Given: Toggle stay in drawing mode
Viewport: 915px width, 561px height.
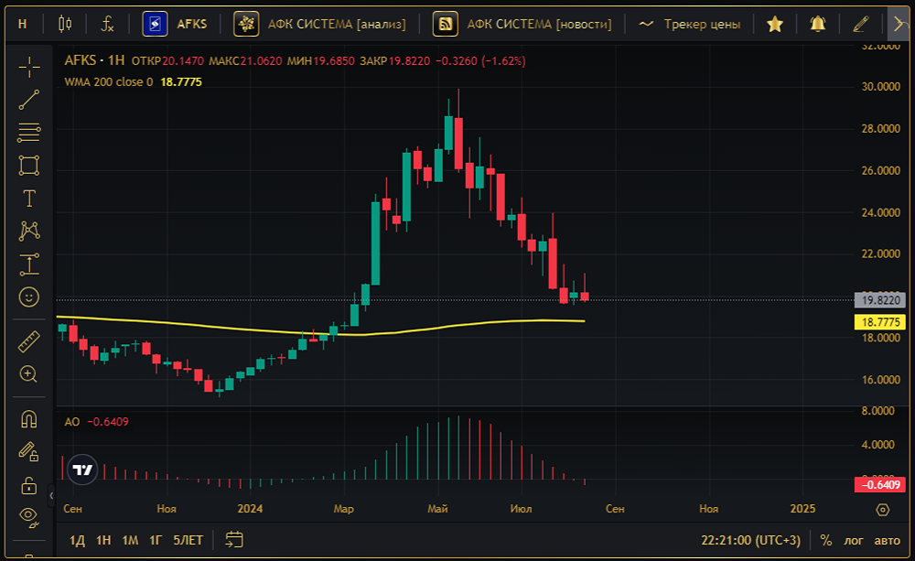Looking at the screenshot, I should tap(28, 452).
